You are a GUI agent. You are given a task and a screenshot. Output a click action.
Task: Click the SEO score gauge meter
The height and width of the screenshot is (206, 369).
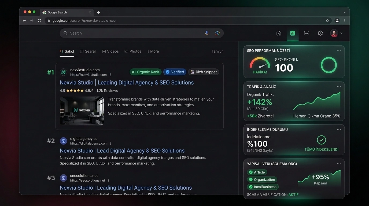(x=260, y=63)
